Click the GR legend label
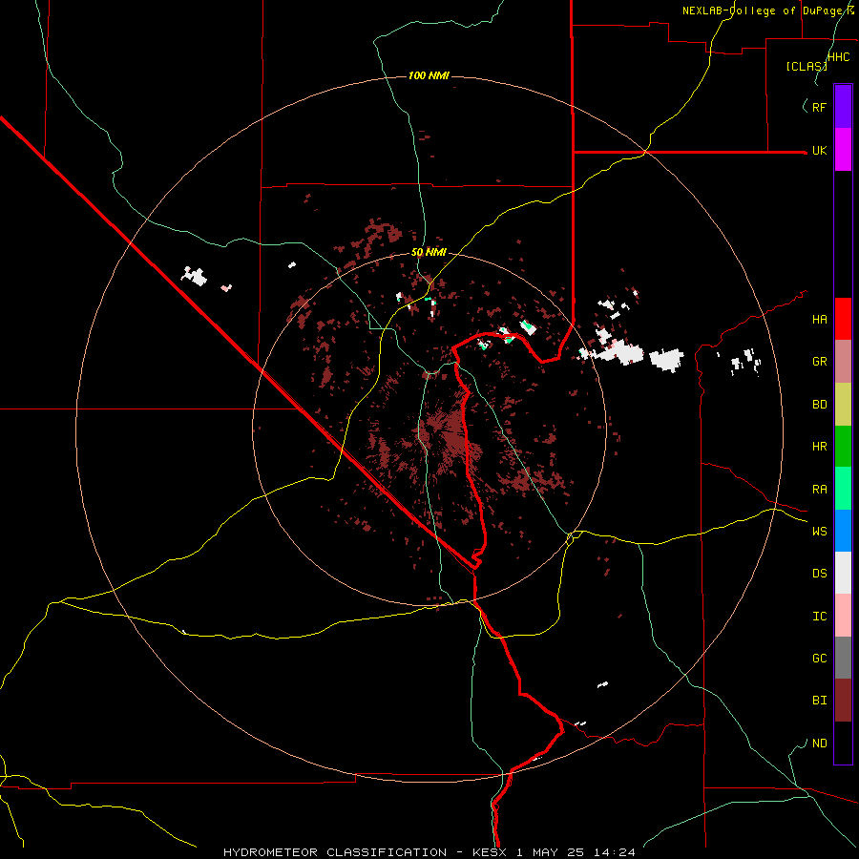This screenshot has width=859, height=859. coord(819,362)
